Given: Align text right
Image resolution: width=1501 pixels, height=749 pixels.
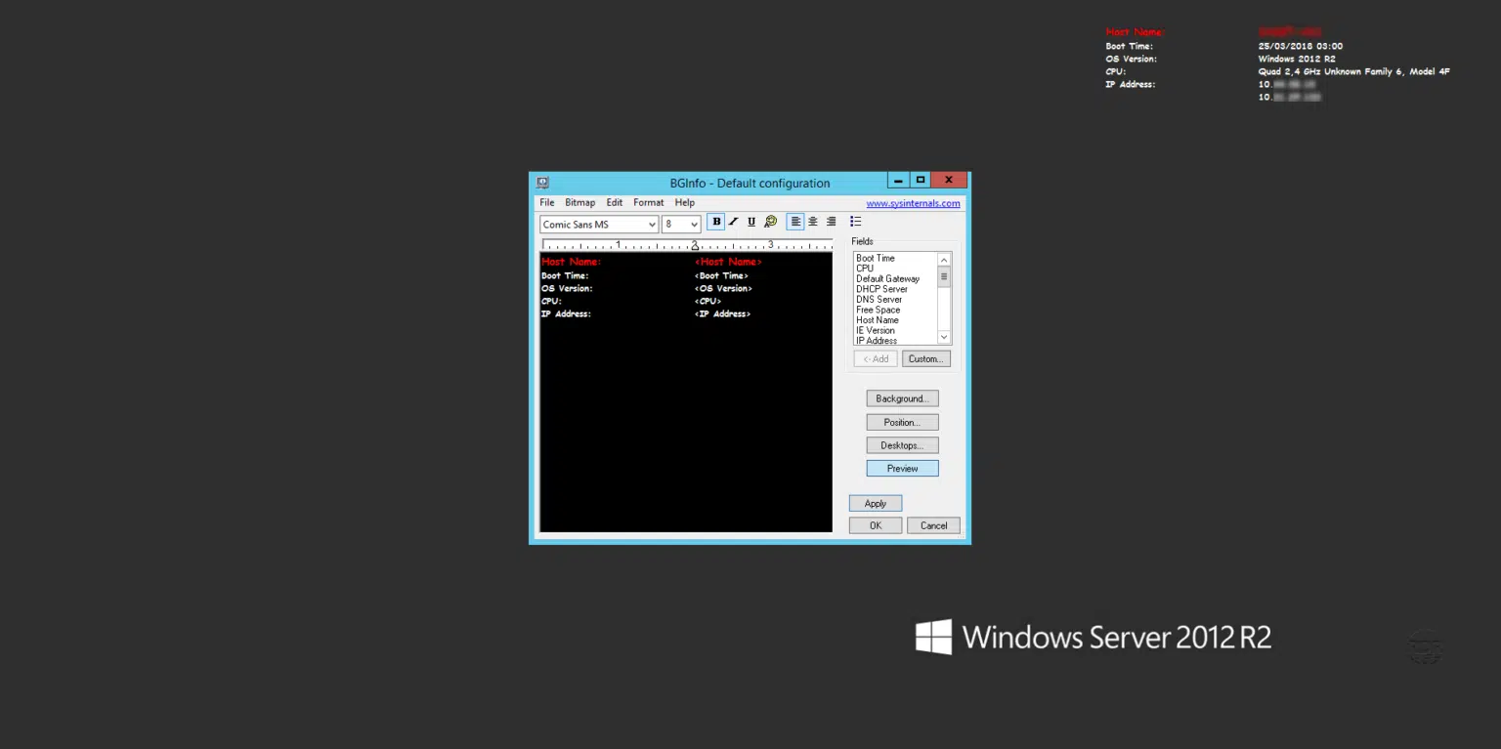Looking at the screenshot, I should pos(832,222).
